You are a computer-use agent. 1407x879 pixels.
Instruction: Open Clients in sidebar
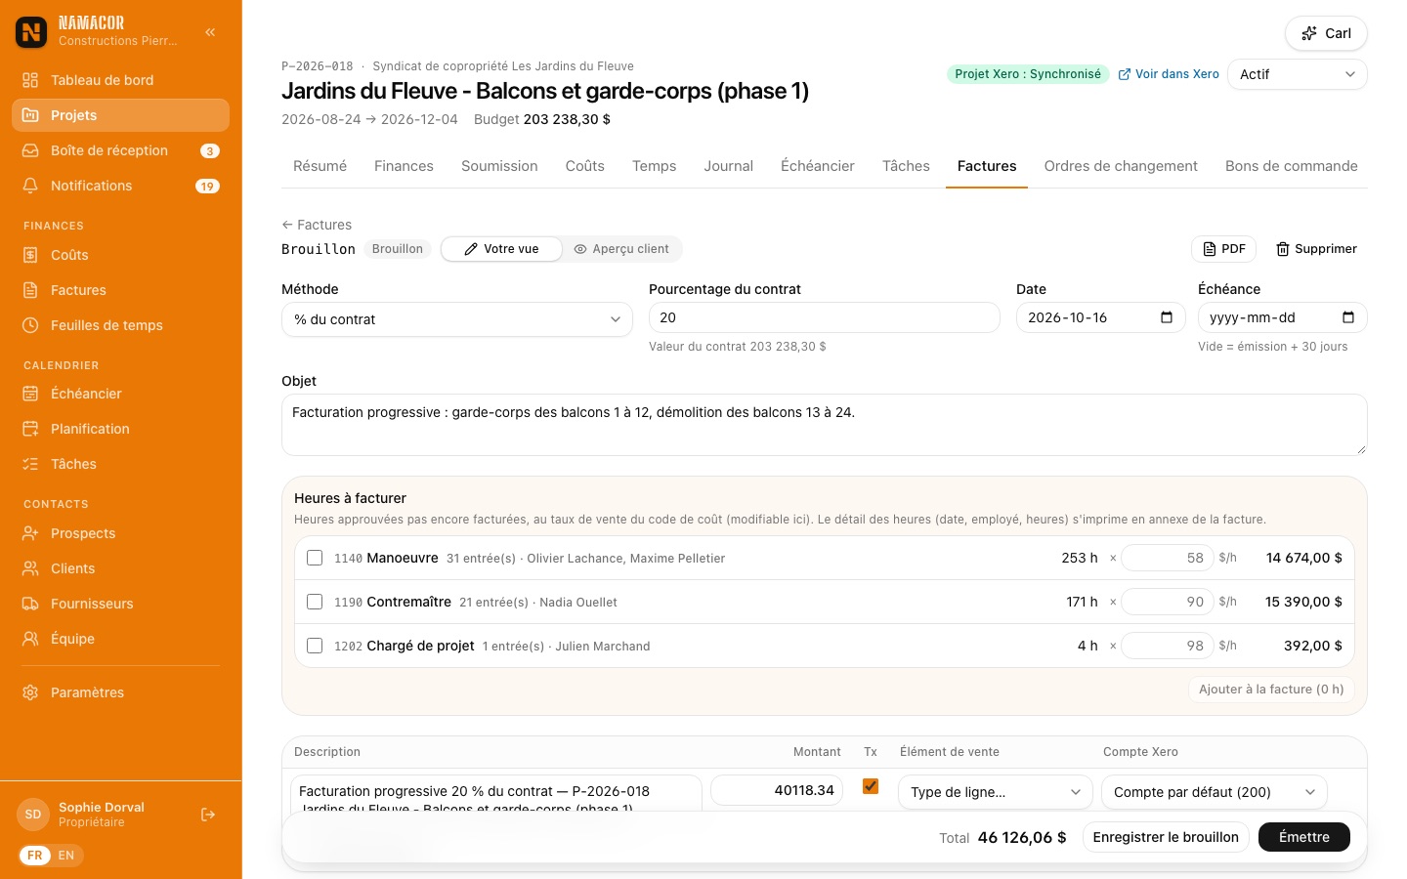click(120, 568)
